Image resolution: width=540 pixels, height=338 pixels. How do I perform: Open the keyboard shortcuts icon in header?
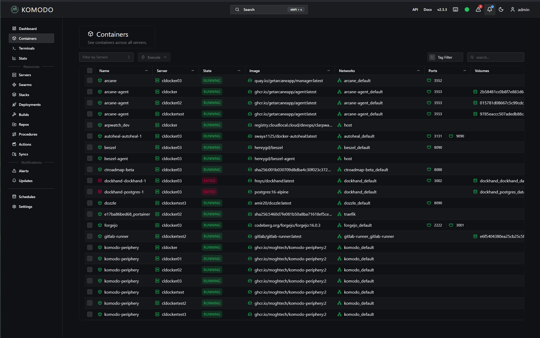[455, 10]
